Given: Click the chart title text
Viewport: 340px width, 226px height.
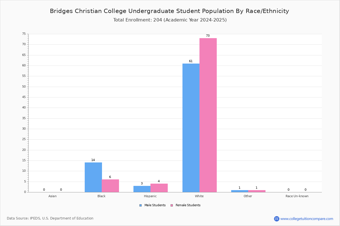Looking at the screenshot, I should point(169,11).
